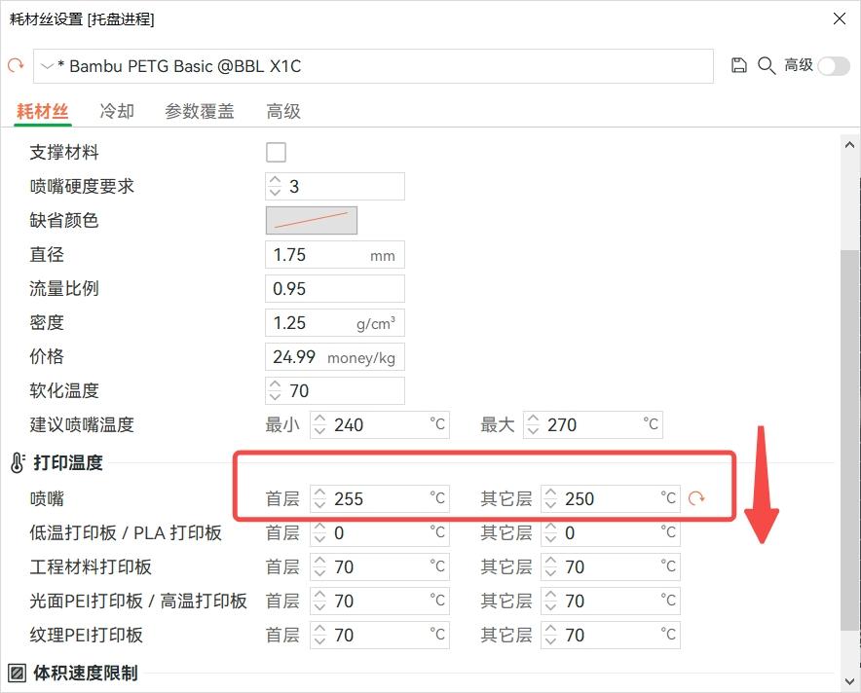Enable the 支撑材料 checkbox
861x693 pixels.
[276, 152]
